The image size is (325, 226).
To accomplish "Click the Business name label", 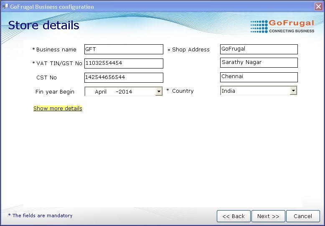I will click(56, 50).
